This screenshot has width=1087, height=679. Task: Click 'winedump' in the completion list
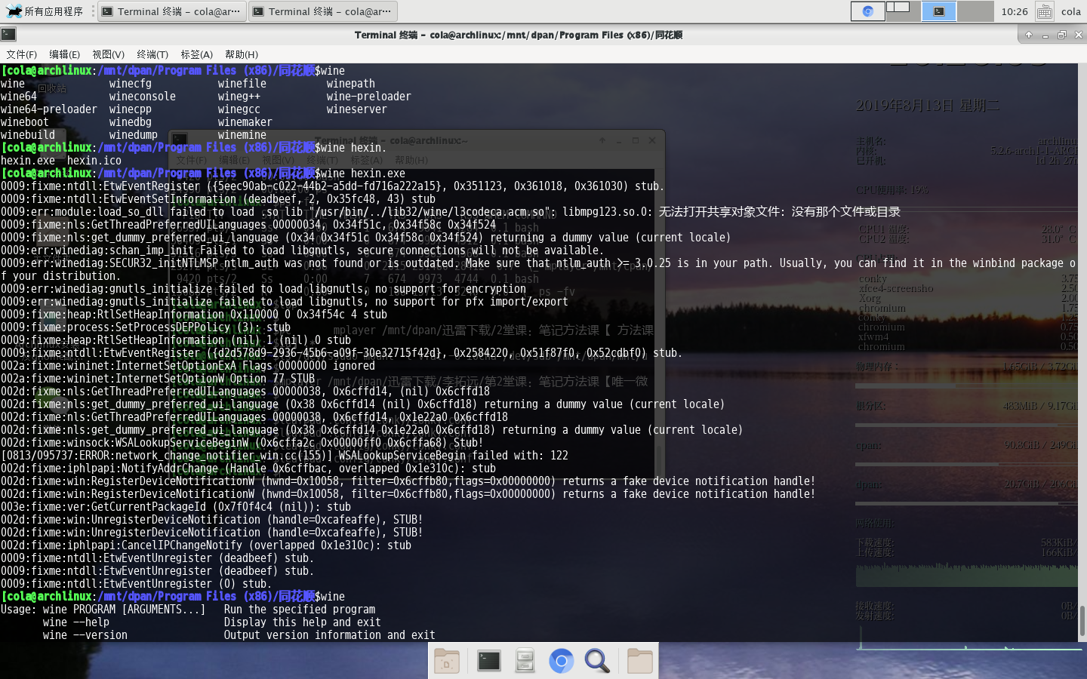point(133,135)
